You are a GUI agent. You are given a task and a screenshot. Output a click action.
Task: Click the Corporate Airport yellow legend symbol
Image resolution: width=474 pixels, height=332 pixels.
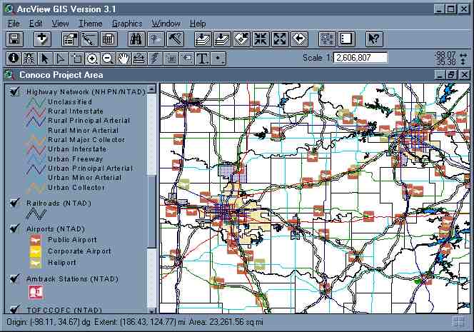click(36, 251)
